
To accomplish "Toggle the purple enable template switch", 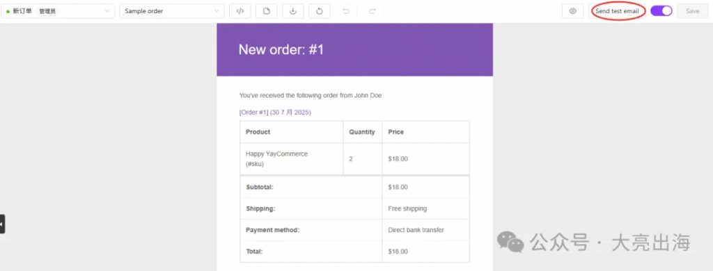I will click(661, 11).
